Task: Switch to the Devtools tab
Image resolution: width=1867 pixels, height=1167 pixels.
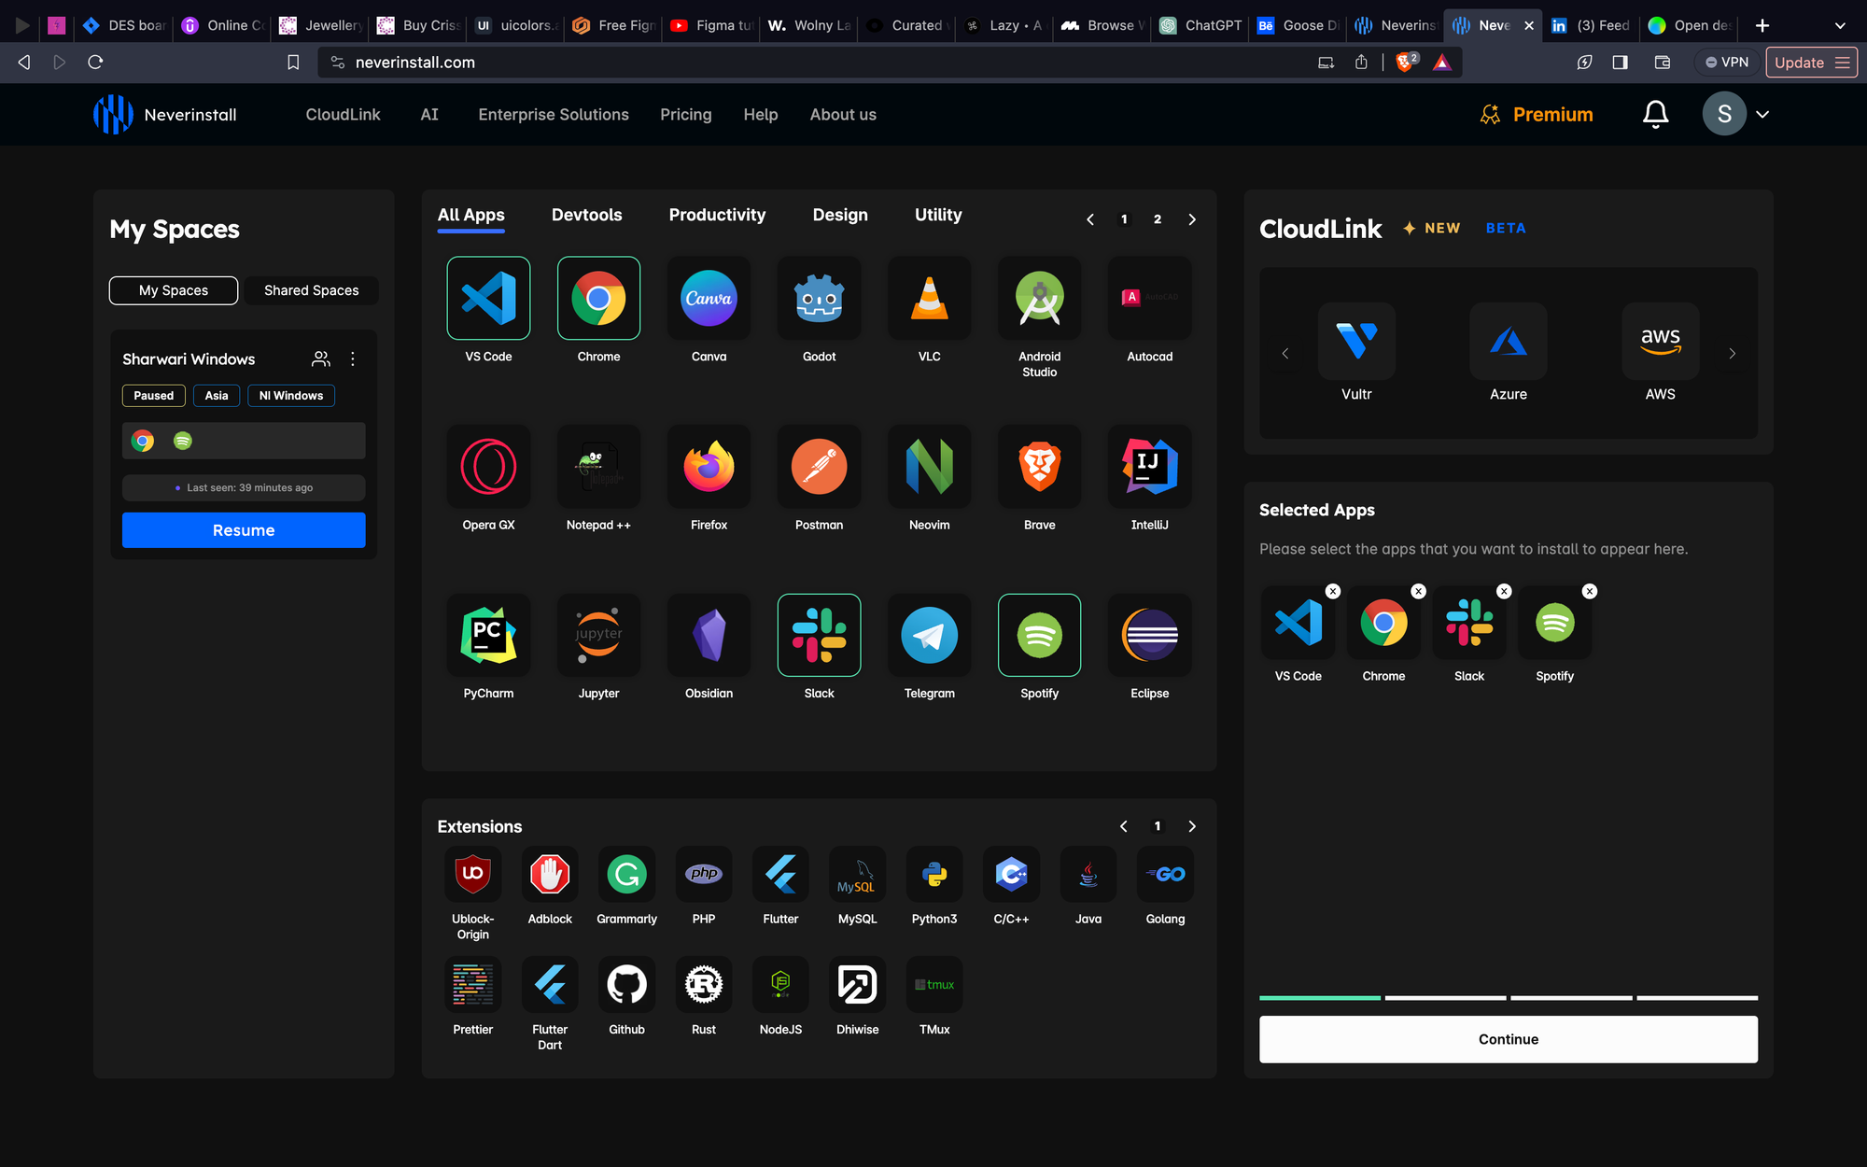Action: (x=586, y=215)
